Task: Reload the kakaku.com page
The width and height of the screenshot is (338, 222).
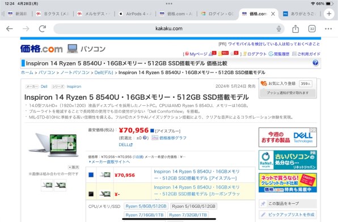Action: point(42,28)
